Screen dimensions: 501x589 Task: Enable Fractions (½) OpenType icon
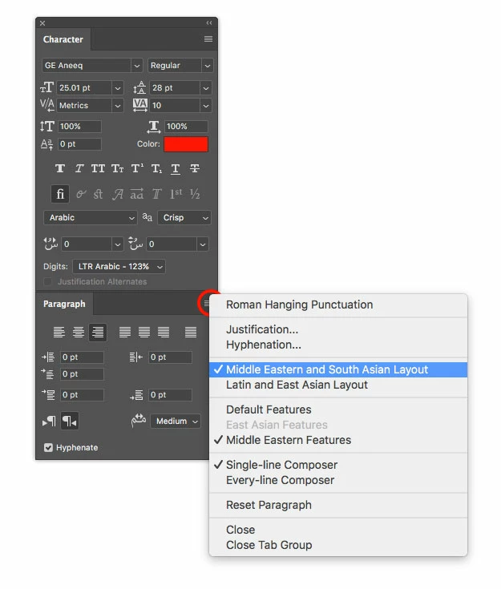[195, 194]
